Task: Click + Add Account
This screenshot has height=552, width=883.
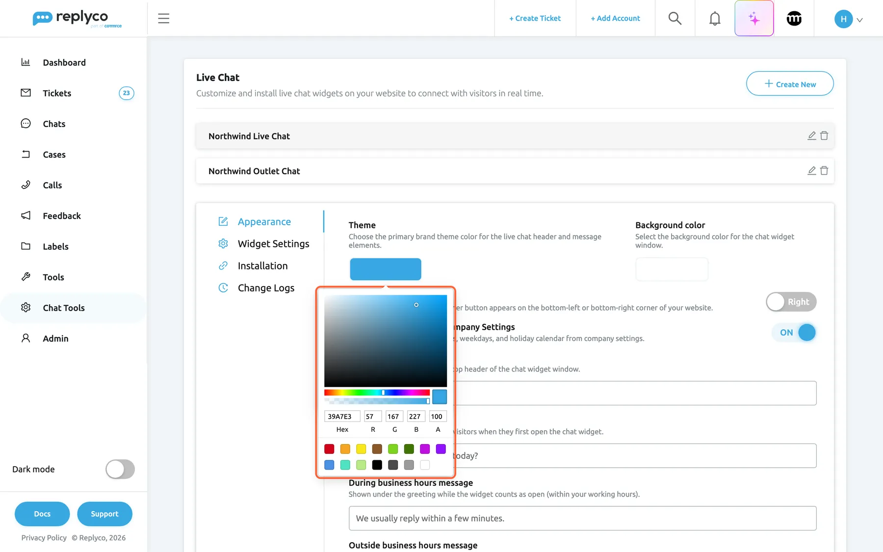Action: pos(615,18)
